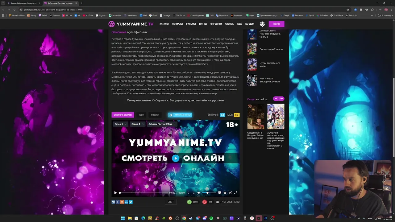Reload the page with browser refresh icon
Viewport: 395px width, 222px height.
tap(14, 10)
